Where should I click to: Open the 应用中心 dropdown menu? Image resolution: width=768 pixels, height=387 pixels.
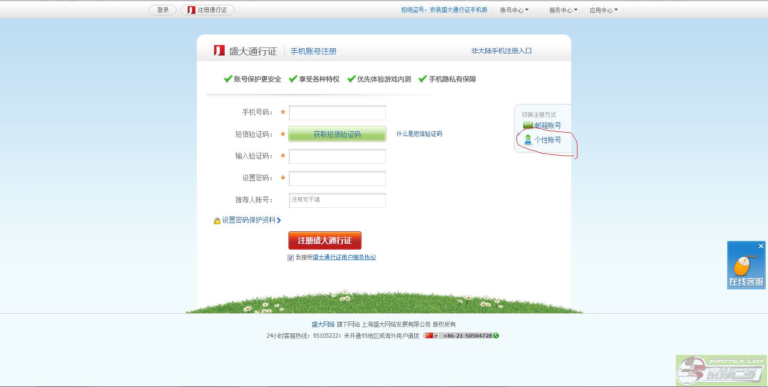[x=603, y=10]
